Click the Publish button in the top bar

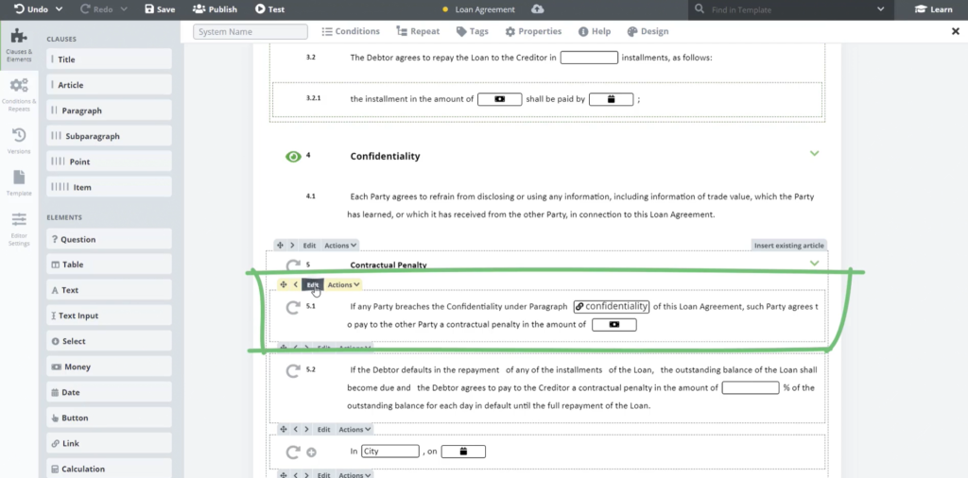point(215,9)
